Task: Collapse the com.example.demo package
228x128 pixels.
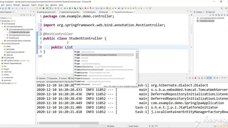Action: [x=2, y=27]
